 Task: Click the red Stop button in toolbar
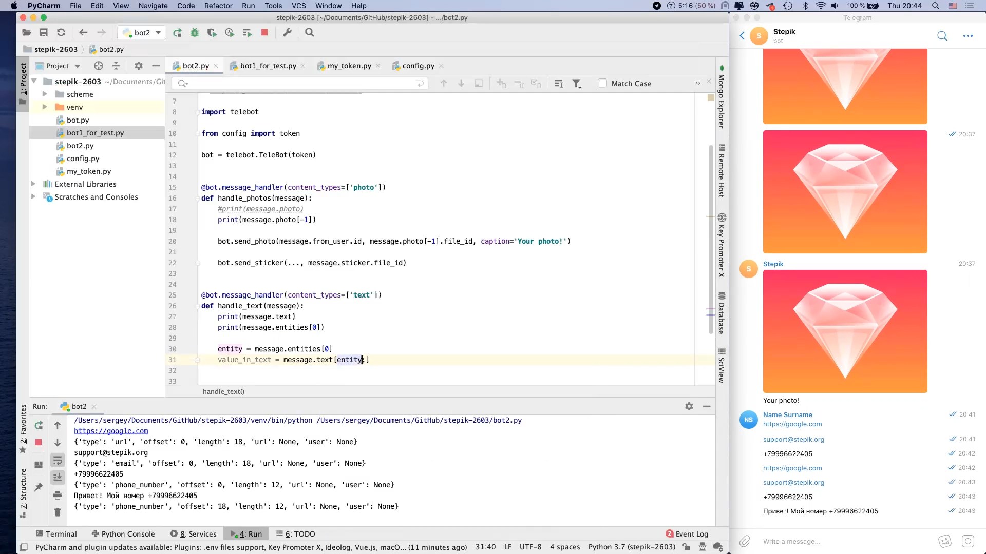264,32
